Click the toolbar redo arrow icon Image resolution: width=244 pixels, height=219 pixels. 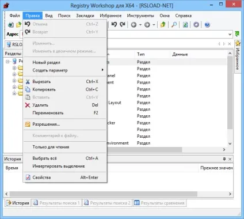click(123, 24)
